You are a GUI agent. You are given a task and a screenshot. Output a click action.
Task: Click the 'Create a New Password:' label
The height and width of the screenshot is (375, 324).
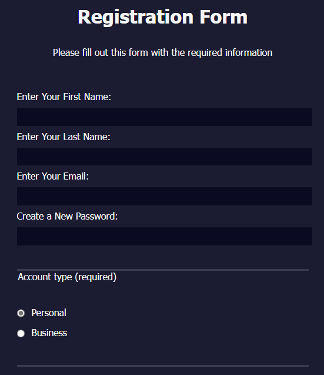(67, 216)
